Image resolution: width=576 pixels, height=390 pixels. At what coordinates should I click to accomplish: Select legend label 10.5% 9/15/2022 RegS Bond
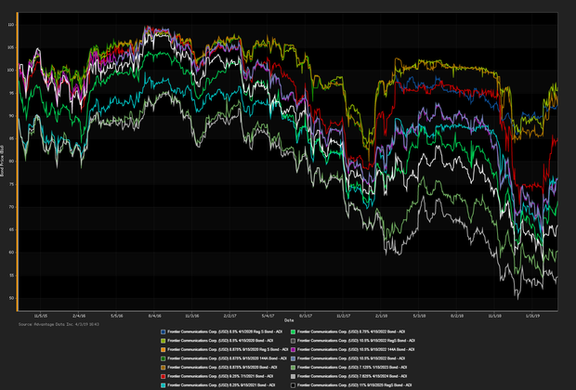(356, 341)
